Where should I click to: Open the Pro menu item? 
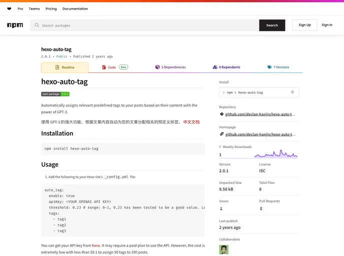[20, 9]
